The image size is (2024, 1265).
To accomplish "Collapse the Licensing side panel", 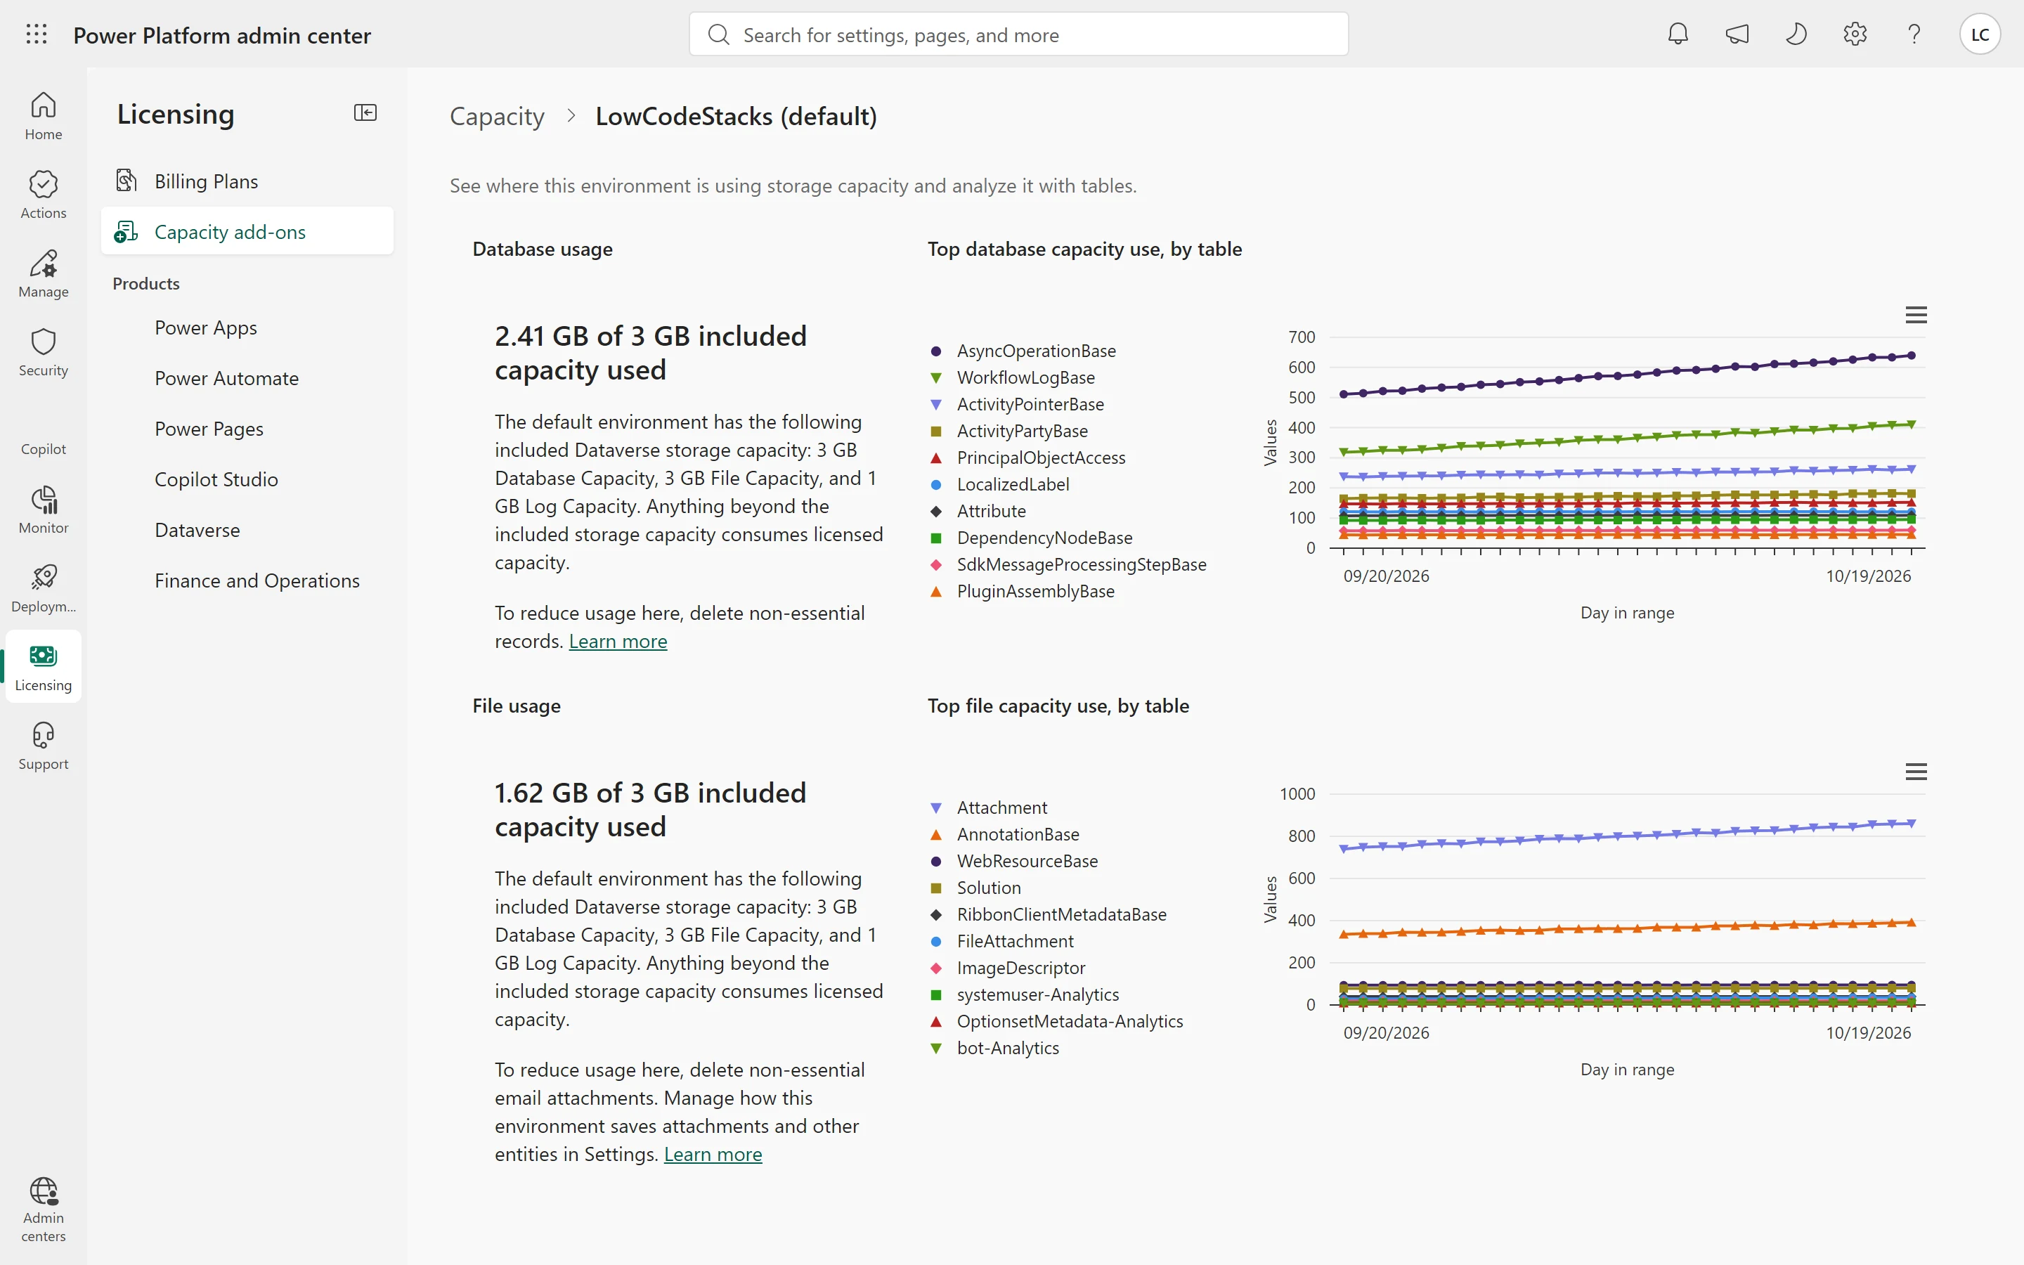I will [x=365, y=113].
